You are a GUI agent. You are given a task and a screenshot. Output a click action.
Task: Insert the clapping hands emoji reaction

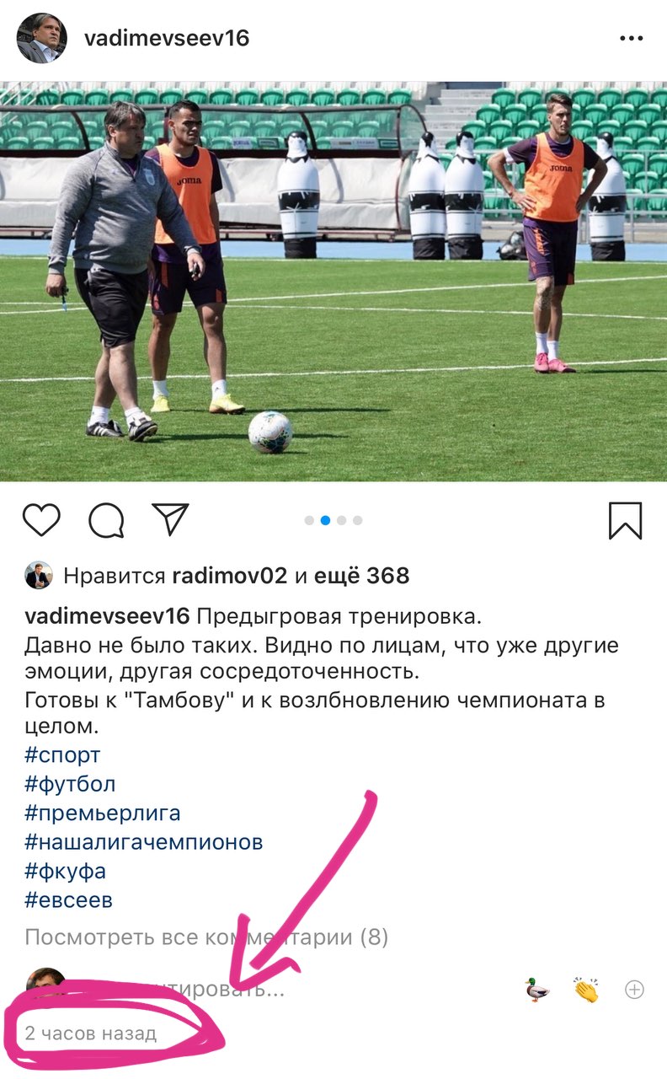pyautogui.click(x=586, y=990)
